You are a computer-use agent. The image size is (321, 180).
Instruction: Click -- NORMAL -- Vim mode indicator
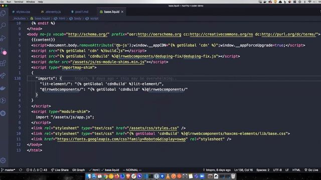point(132,170)
